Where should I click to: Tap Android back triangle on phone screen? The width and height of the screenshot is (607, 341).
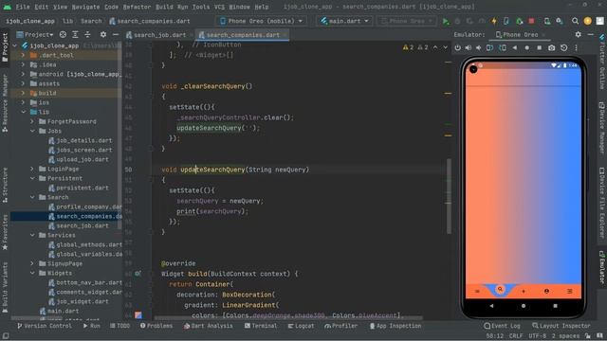point(491,305)
